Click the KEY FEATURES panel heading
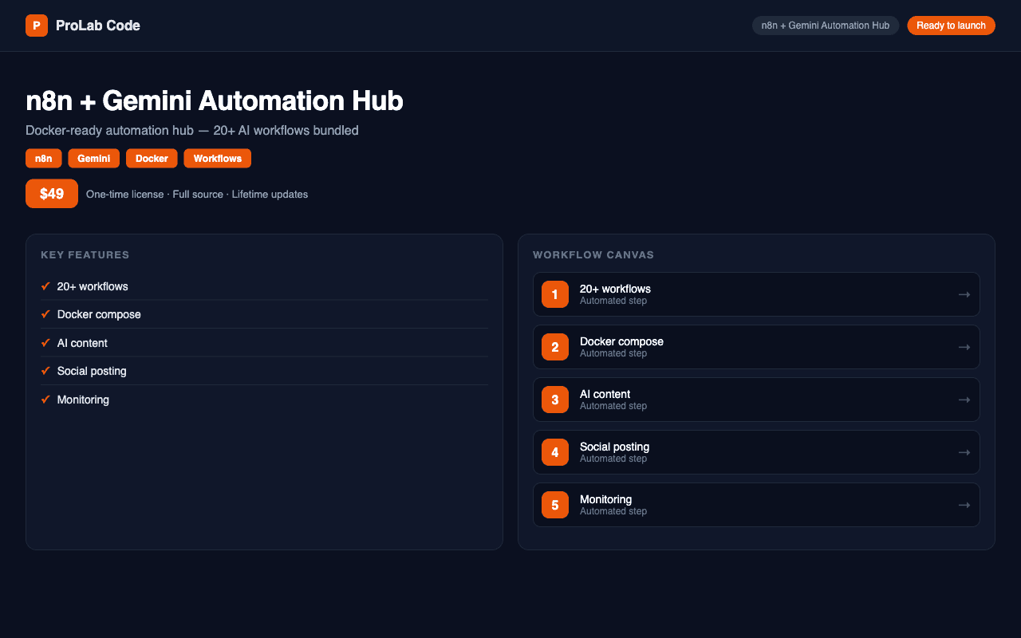This screenshot has height=638, width=1021. (x=85, y=255)
